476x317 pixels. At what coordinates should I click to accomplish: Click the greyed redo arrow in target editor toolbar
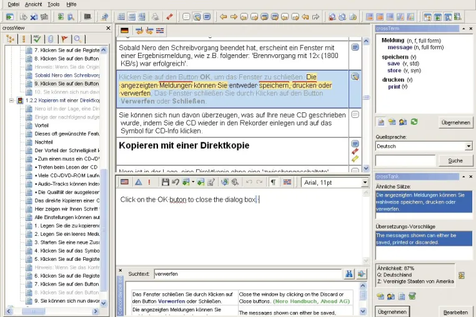[x=259, y=182]
